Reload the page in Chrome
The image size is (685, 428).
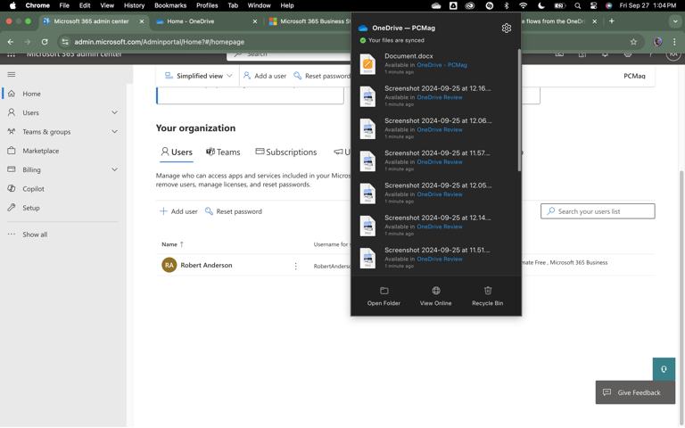45,42
